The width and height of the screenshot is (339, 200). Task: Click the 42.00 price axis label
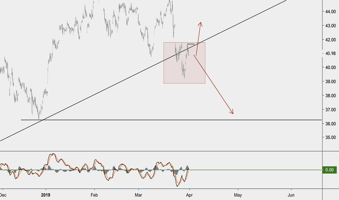pos(331,40)
